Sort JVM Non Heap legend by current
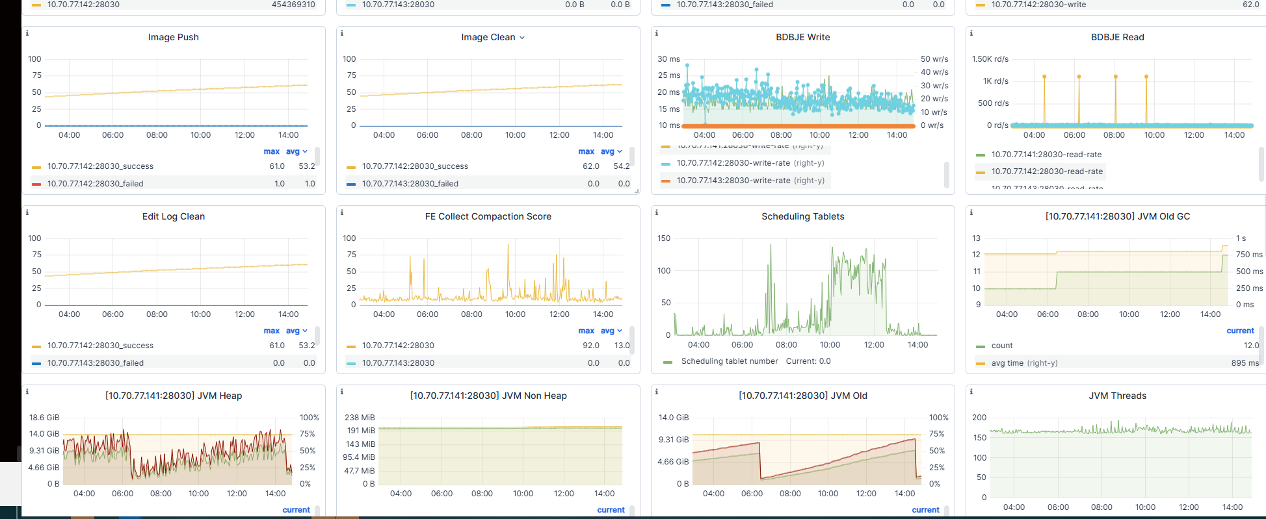This screenshot has width=1266, height=519. click(x=611, y=510)
